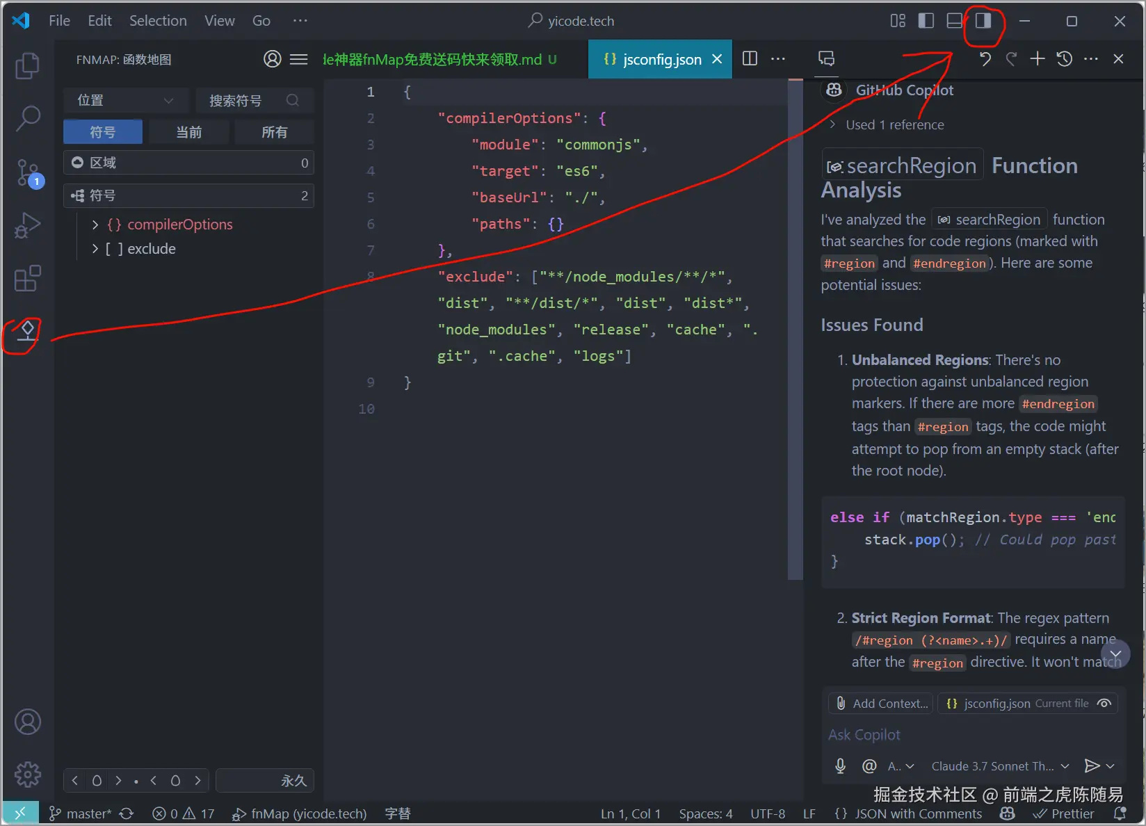Expand the compilerOptions tree node
Viewport: 1146px width, 826px height.
pos(95,225)
